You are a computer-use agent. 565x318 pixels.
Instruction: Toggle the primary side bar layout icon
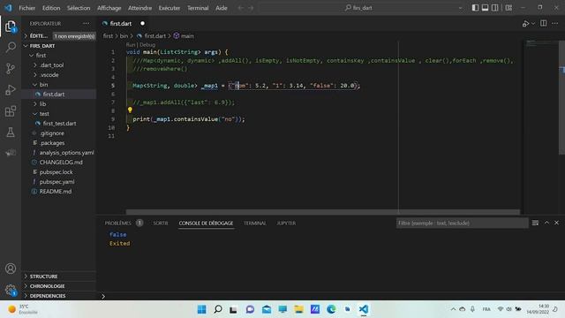point(475,8)
